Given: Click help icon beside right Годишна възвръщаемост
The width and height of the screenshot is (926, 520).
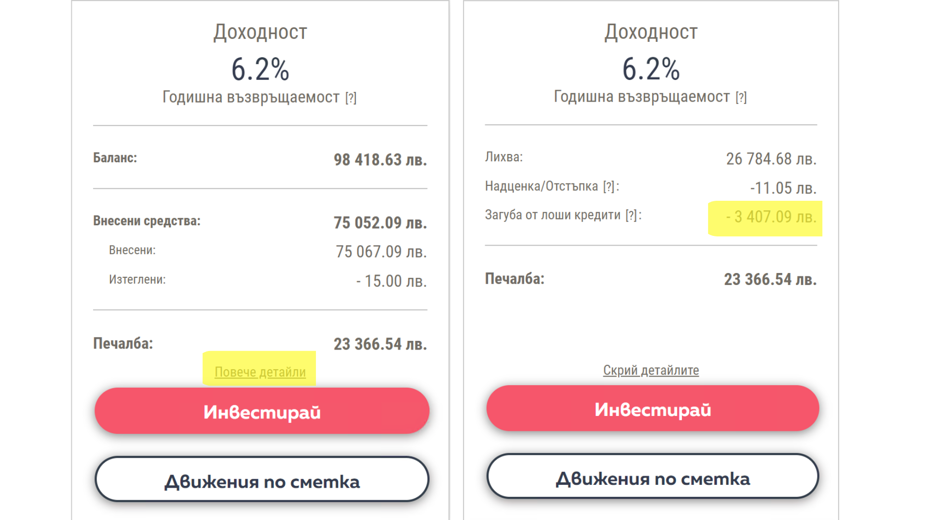Looking at the screenshot, I should coord(741,98).
